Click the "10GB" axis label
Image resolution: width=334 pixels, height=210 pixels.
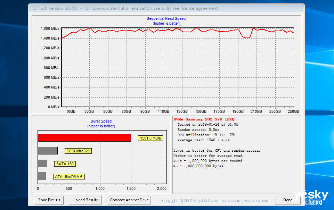pos(71,111)
